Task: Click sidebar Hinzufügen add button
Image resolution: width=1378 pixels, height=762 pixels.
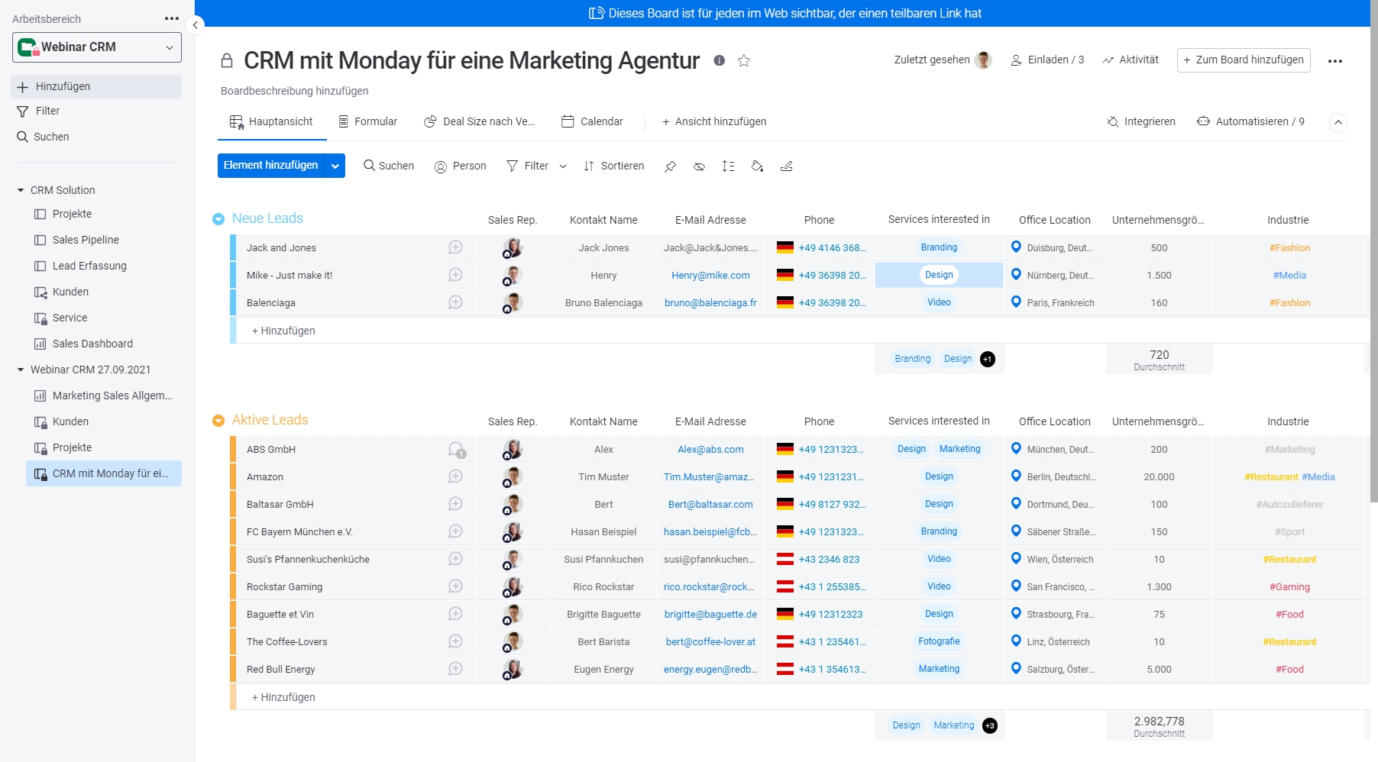Action: pyautogui.click(x=97, y=86)
